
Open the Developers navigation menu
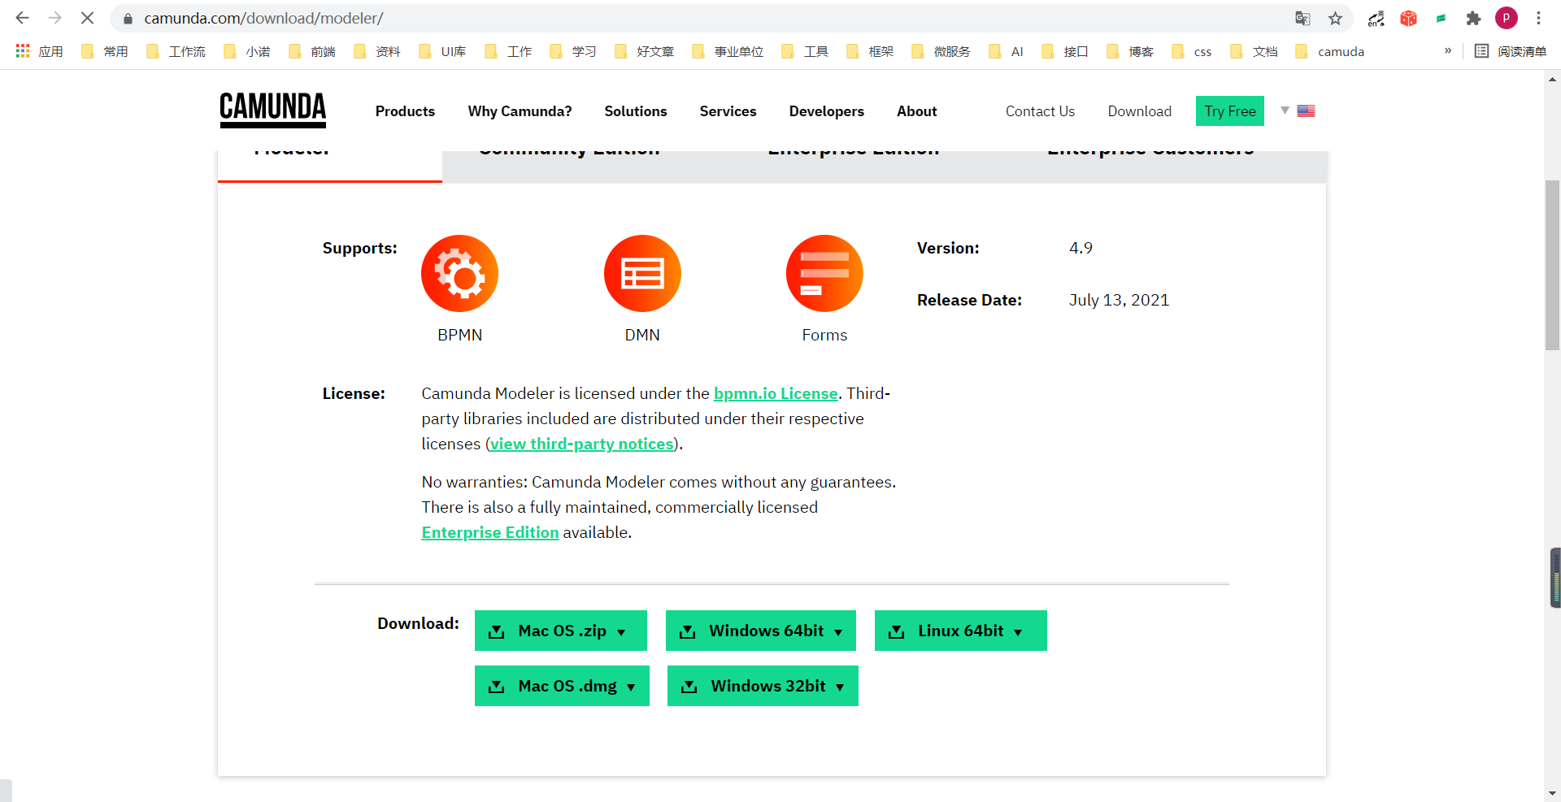(826, 111)
